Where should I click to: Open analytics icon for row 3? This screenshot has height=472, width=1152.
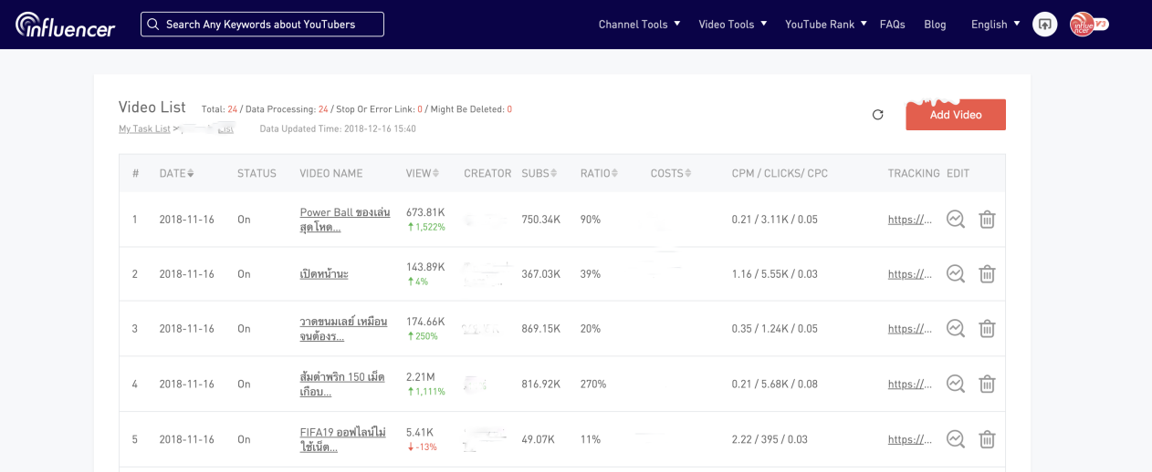[x=955, y=329]
